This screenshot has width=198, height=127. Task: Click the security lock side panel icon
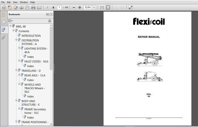tap(4, 15)
